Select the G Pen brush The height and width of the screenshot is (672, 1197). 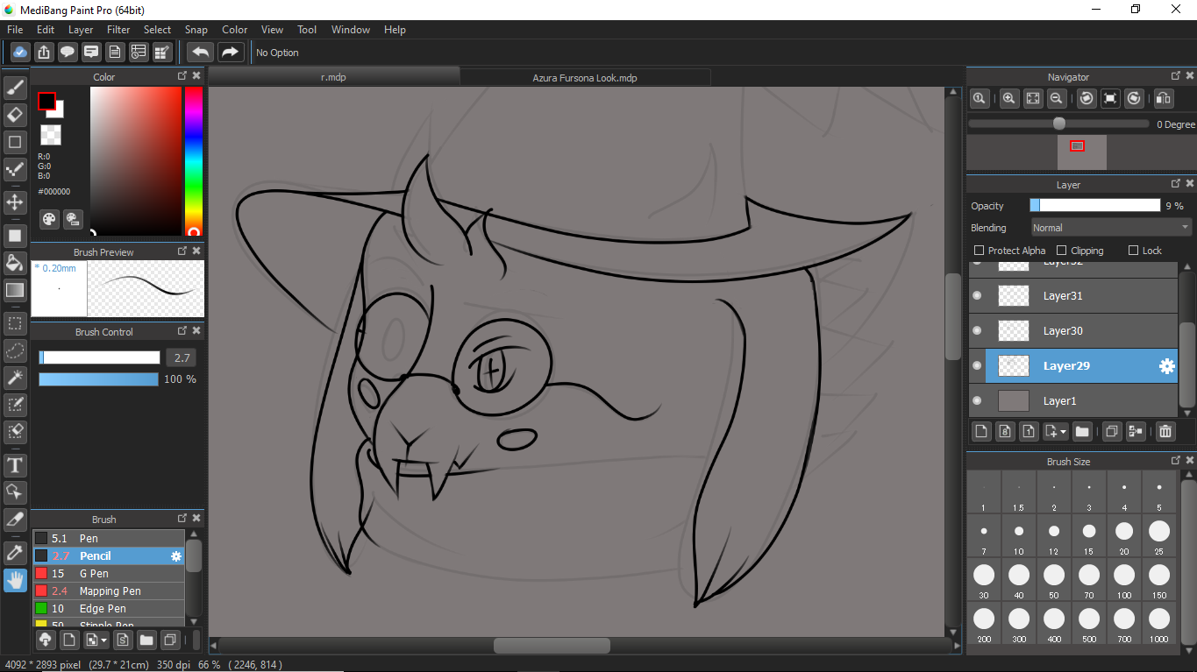109,574
